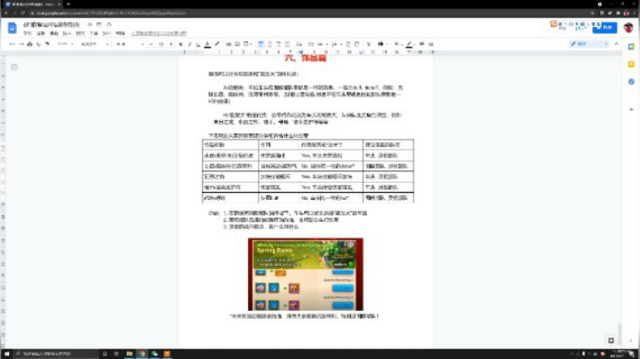The image size is (640, 359).
Task: Set justified alignment
Action: tap(287, 44)
